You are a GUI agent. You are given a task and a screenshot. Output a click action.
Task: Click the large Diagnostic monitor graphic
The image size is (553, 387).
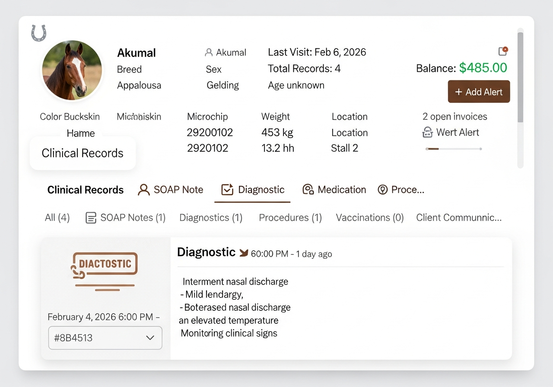click(x=104, y=271)
